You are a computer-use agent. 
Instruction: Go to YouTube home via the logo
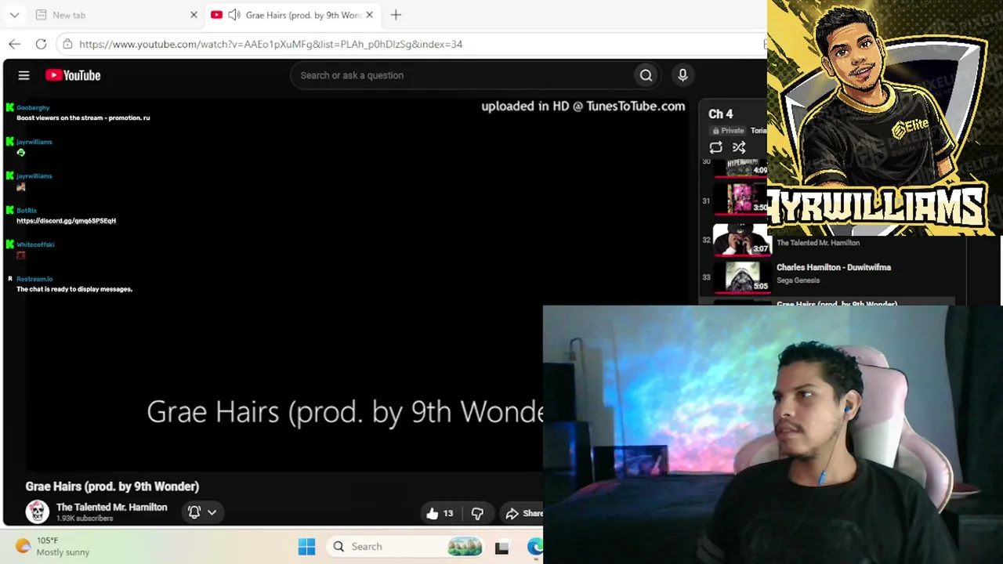73,75
